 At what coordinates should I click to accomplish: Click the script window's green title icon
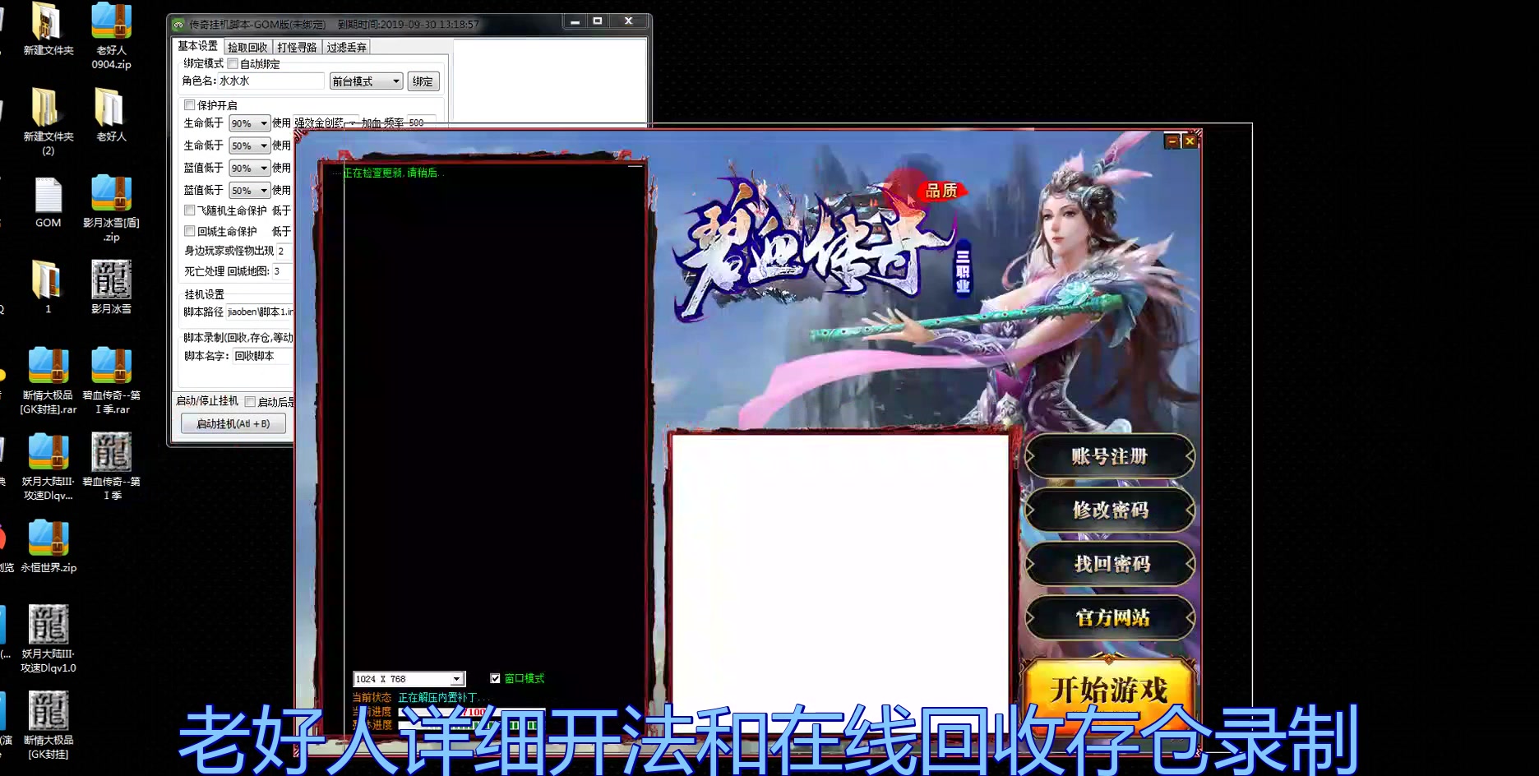click(178, 25)
